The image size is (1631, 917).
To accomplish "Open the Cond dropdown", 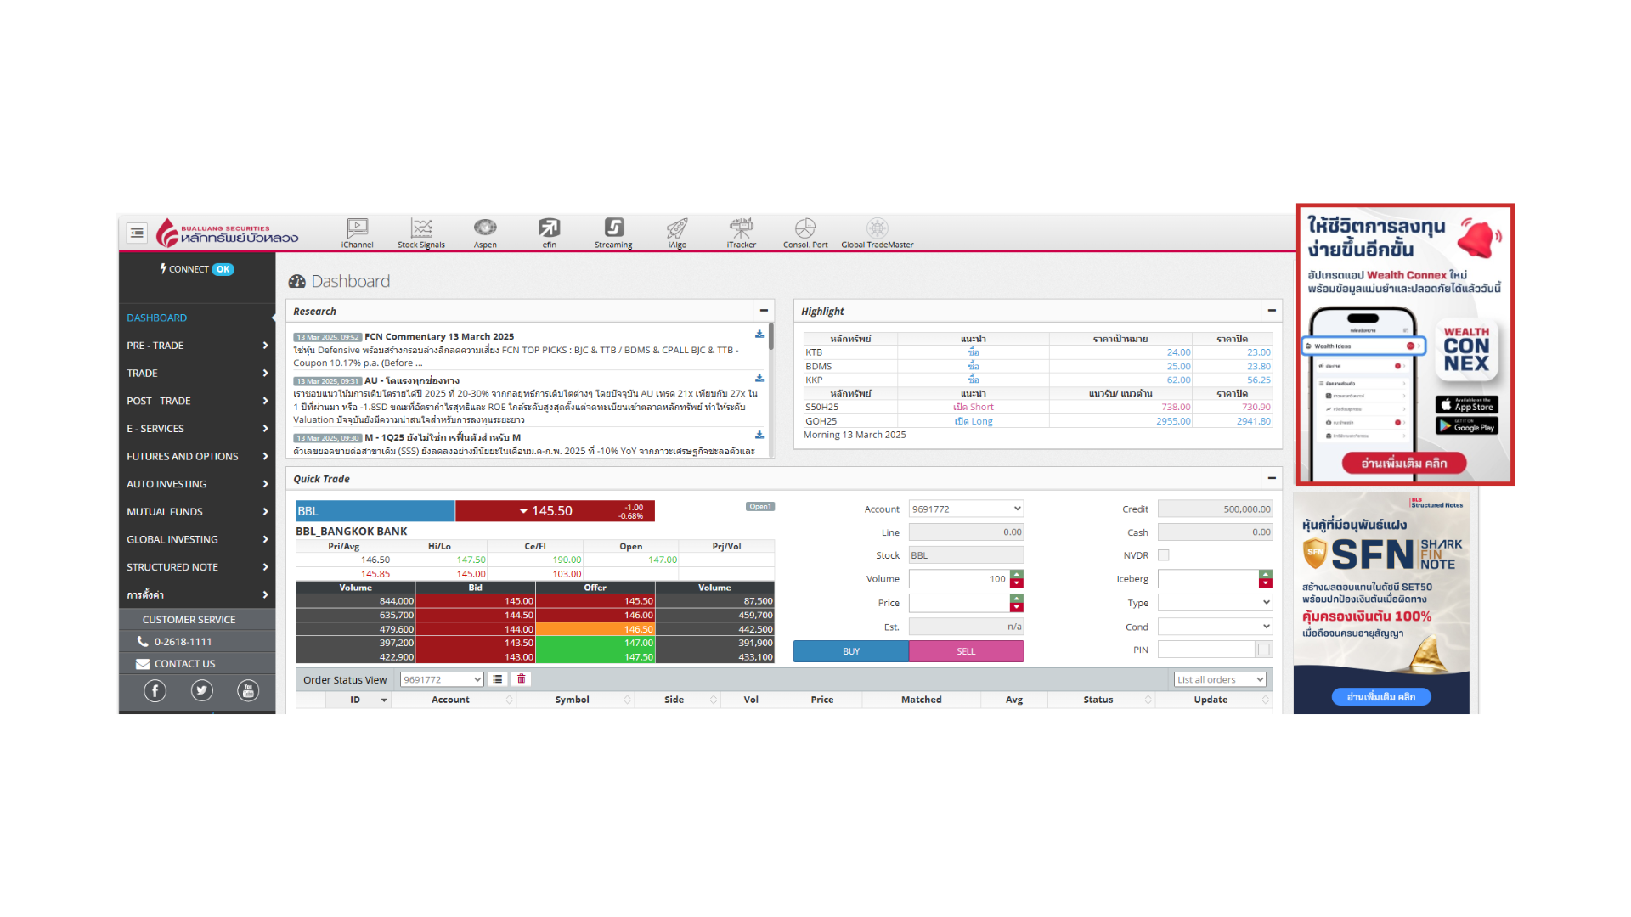I will coord(1215,627).
